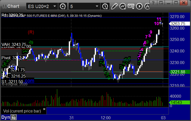191x121 pixels.
Task: Click the green 3221.88 price marker
Action: 179,72
